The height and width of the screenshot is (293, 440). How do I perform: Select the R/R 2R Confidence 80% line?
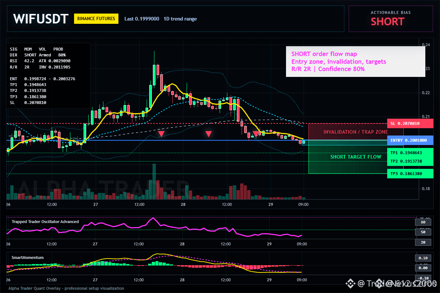[328, 68]
